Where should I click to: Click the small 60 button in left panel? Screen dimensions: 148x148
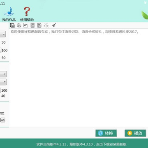(x=3, y=120)
